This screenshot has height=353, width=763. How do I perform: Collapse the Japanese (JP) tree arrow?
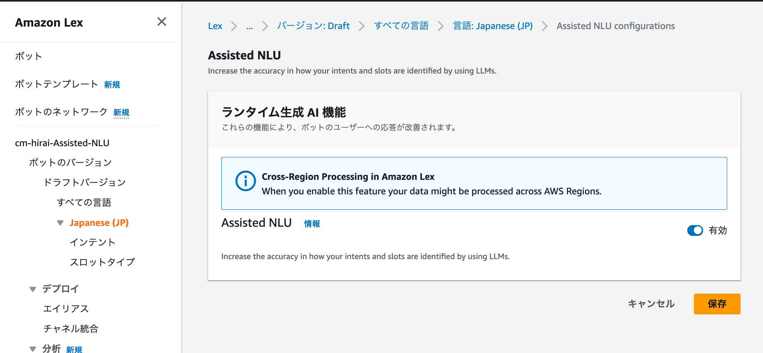[x=60, y=223]
